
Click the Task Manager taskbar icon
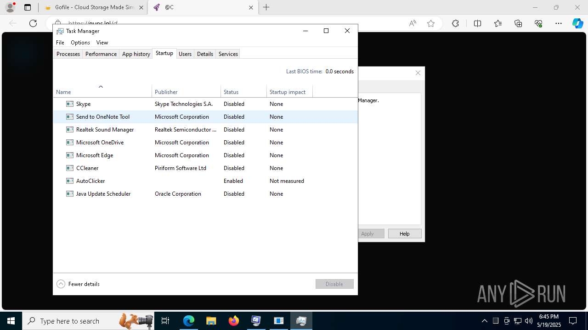(301, 321)
